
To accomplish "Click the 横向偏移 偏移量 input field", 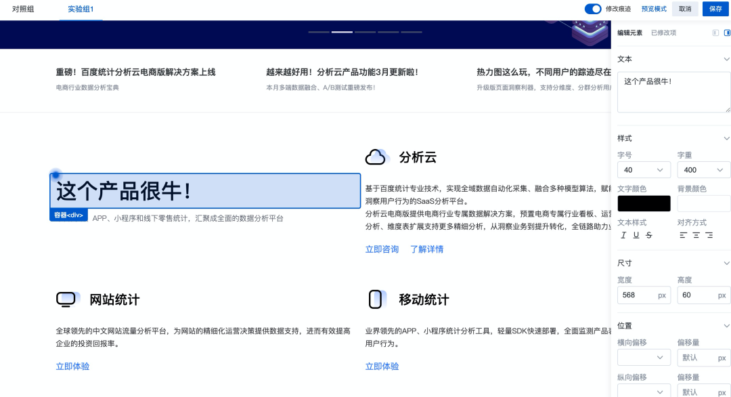I will click(x=704, y=357).
